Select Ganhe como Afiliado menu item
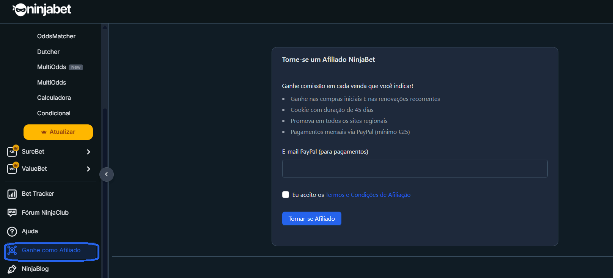 click(51, 250)
